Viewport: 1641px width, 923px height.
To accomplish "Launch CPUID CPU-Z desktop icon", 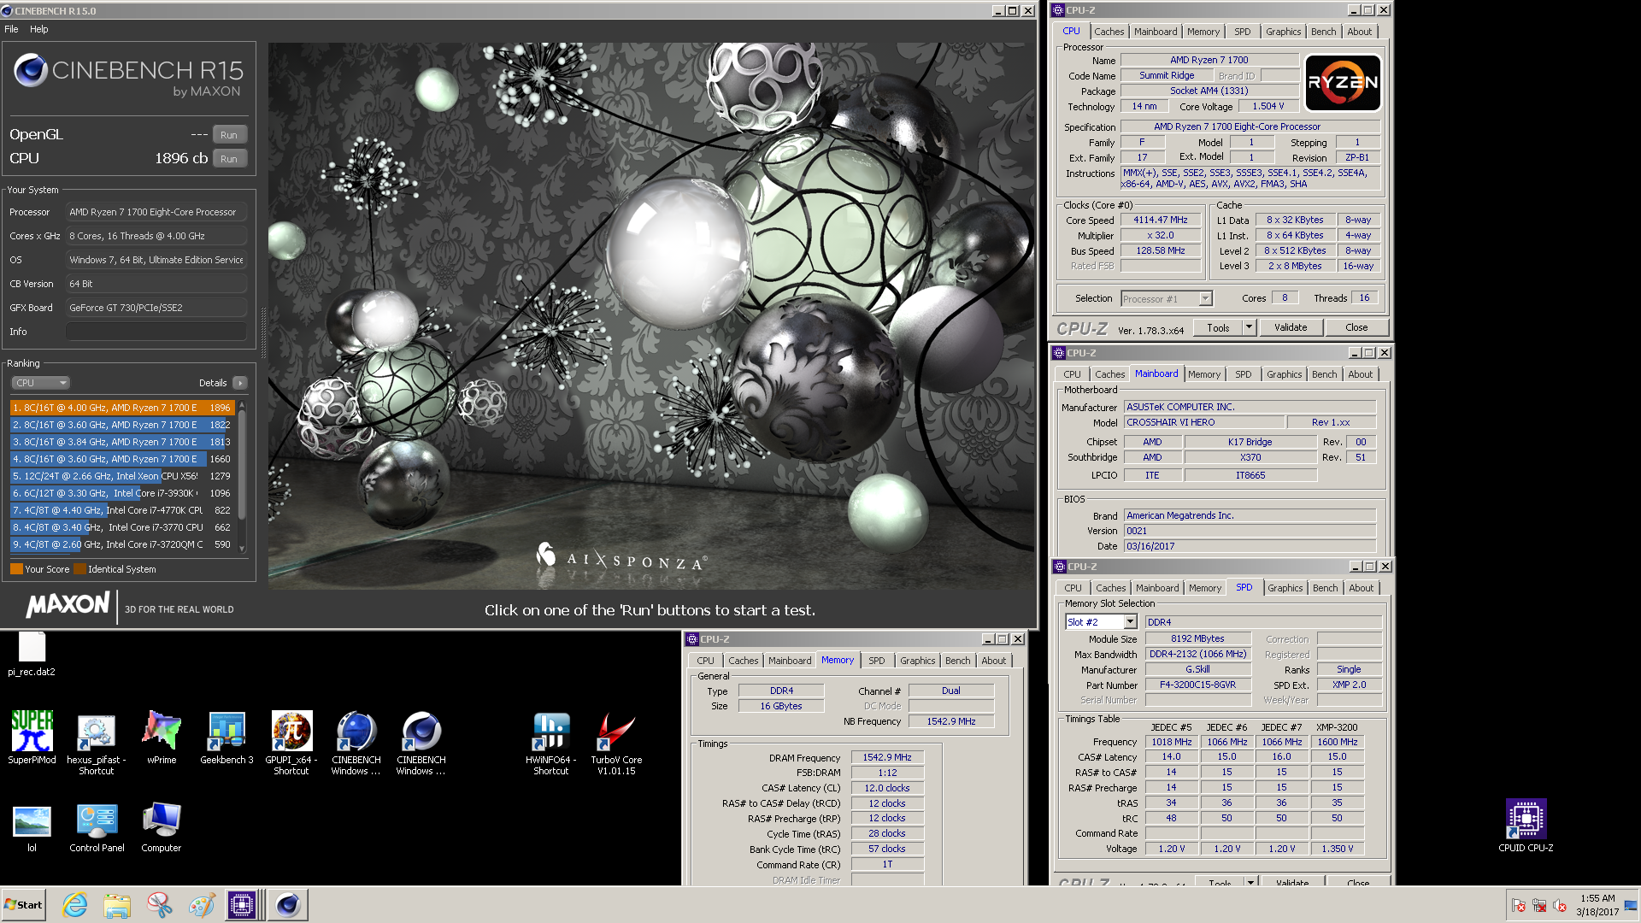I will click(1526, 826).
